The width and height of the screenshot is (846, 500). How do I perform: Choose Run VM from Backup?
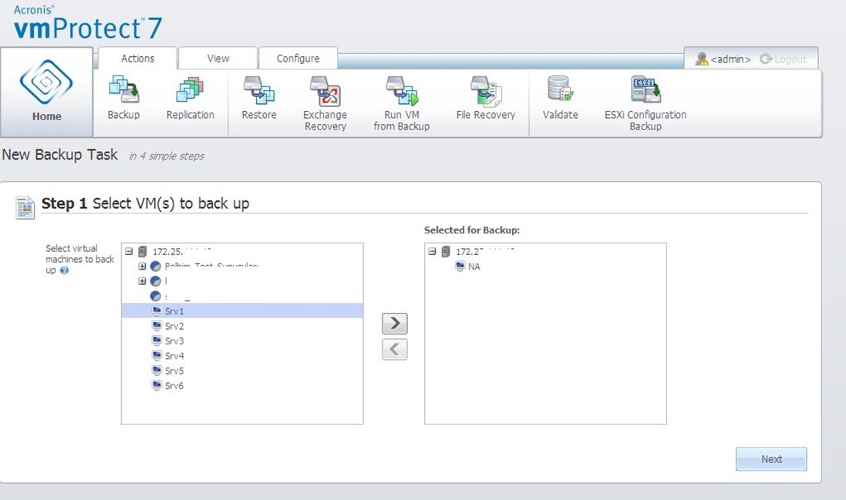point(402,103)
